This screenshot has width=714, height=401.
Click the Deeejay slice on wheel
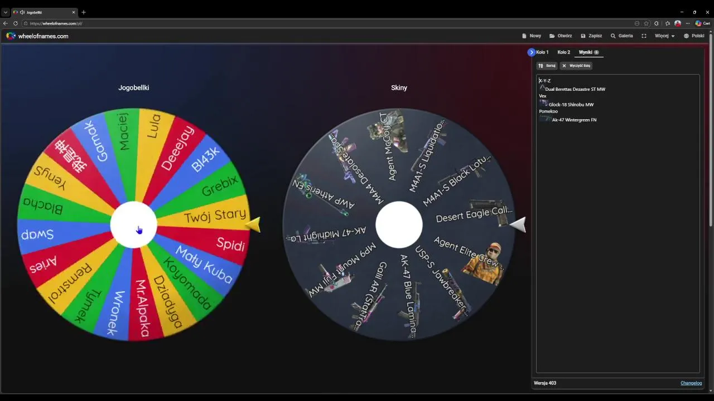(177, 148)
